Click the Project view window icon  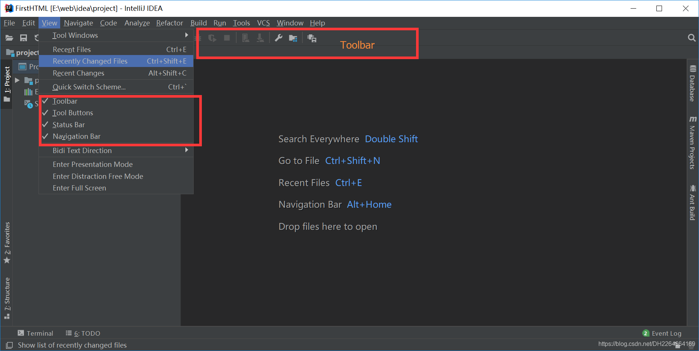(22, 67)
